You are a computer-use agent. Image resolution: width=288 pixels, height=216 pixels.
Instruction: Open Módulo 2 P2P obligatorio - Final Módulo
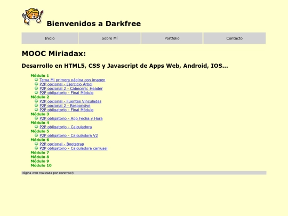tap(67, 110)
